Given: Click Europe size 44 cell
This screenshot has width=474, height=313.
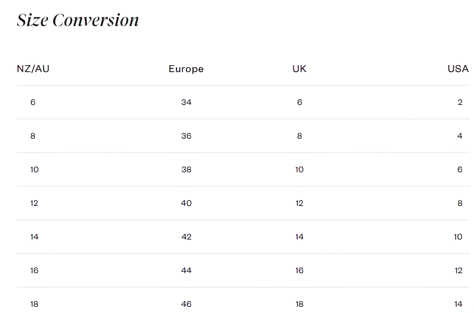Looking at the screenshot, I should click(186, 270).
